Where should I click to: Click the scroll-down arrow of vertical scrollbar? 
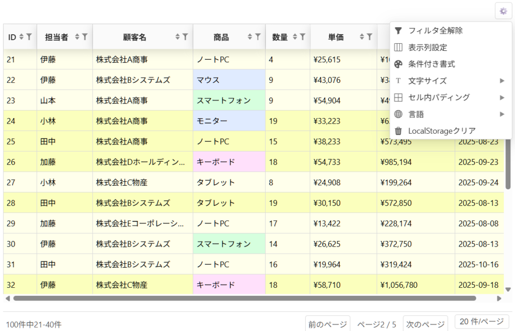coord(508,289)
